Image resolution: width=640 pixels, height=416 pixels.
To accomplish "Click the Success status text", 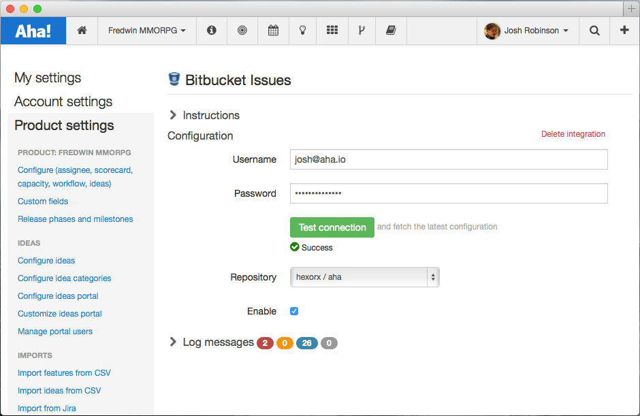I will pos(317,247).
